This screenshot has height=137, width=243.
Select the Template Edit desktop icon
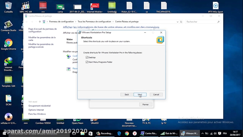point(8,81)
